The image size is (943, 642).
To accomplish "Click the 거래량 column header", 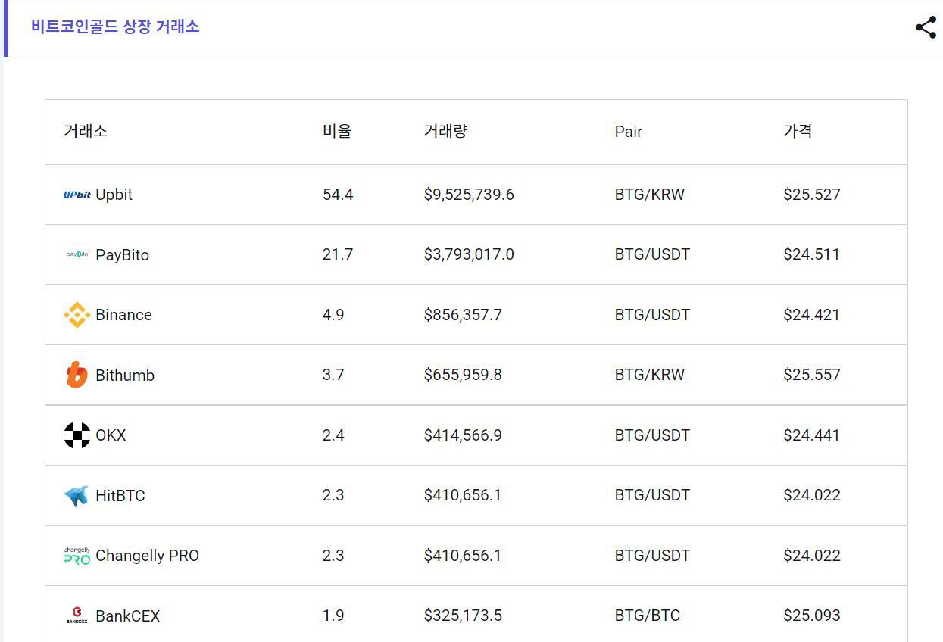I will pos(445,131).
